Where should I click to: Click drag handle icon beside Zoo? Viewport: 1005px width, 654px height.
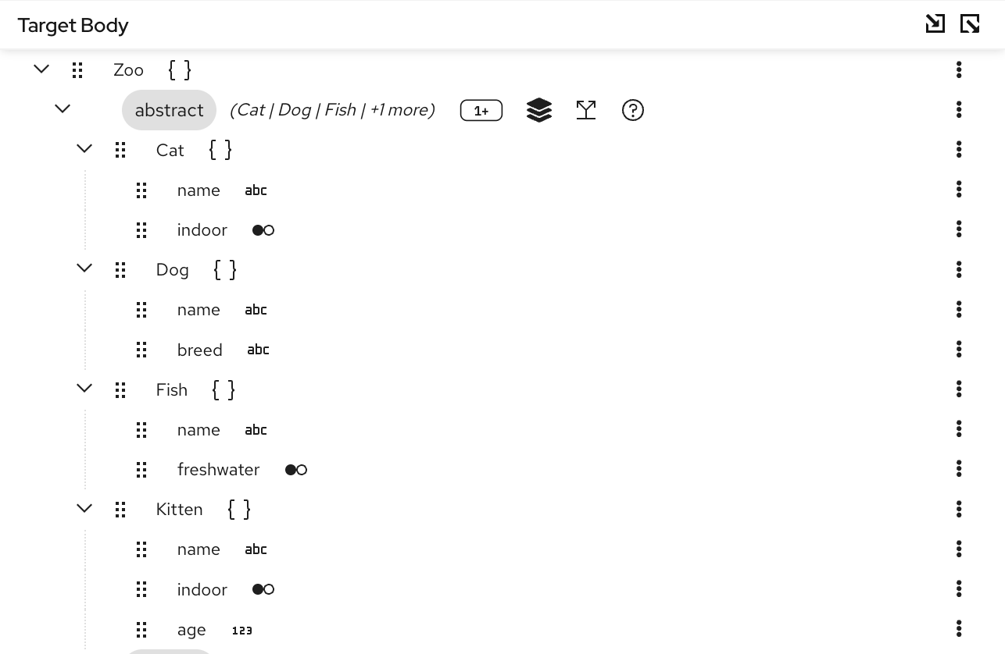coord(77,70)
